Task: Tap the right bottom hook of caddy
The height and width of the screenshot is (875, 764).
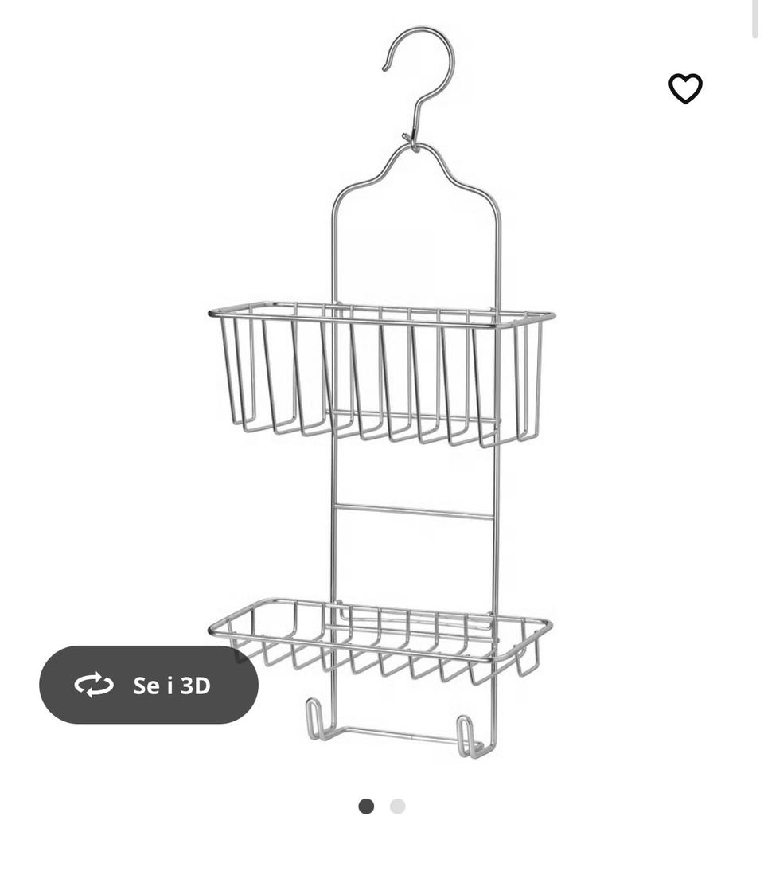Action: pos(469,738)
